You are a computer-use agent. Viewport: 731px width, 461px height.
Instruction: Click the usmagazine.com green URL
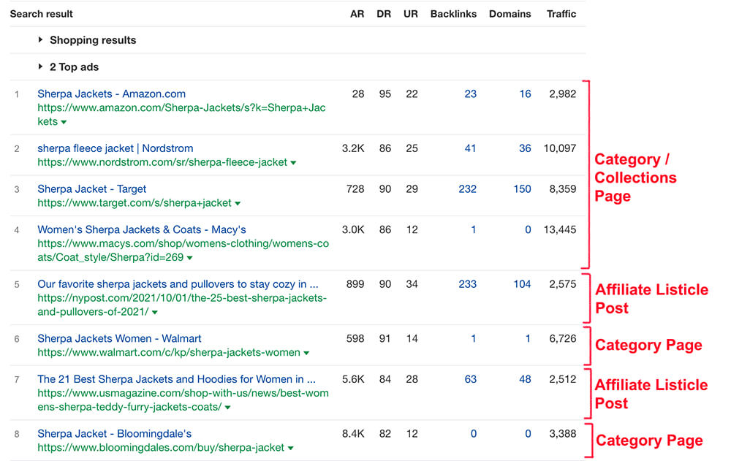pyautogui.click(x=183, y=400)
